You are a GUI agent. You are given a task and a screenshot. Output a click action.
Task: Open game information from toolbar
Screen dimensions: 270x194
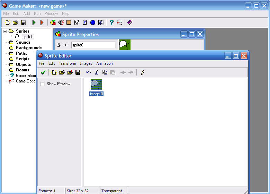click(x=111, y=23)
